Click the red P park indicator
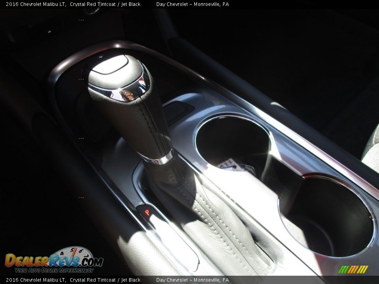This screenshot has width=379, height=284. tap(147, 212)
